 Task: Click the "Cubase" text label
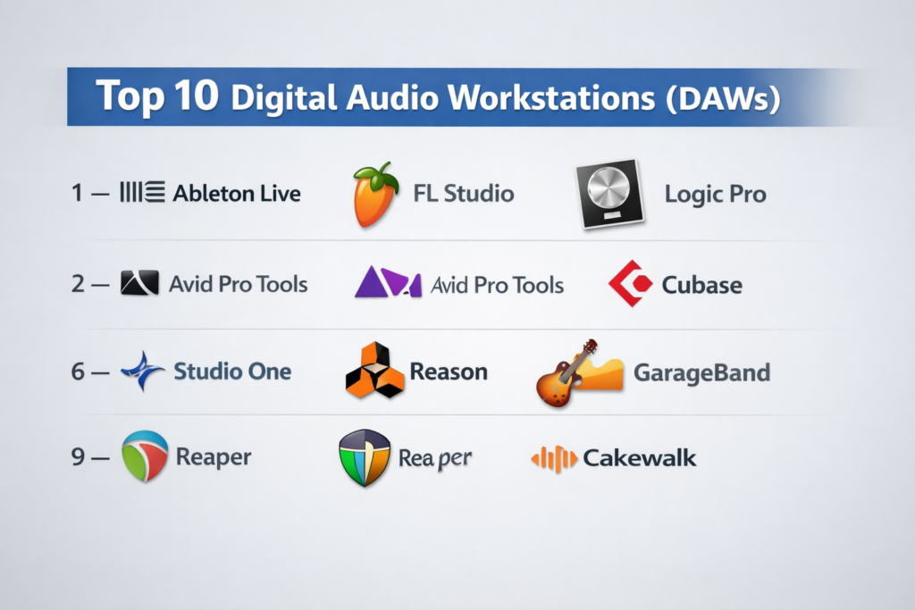(701, 285)
